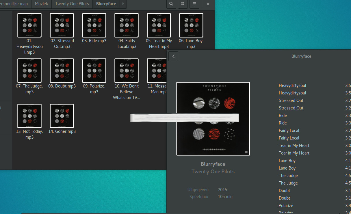
Task: Open the file search
Action: click(171, 4)
